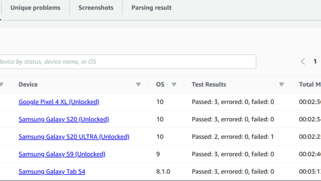321x181 pixels.
Task: Click 'Passed: 2, errored: 0, failed: 1' result
Action: point(233,137)
